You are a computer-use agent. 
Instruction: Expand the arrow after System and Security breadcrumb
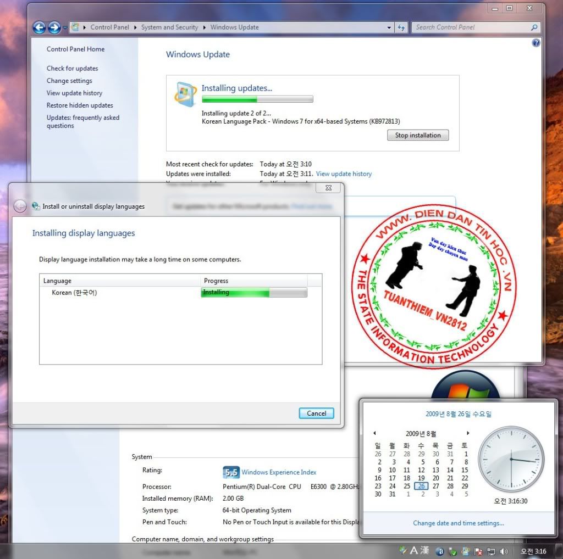point(205,27)
